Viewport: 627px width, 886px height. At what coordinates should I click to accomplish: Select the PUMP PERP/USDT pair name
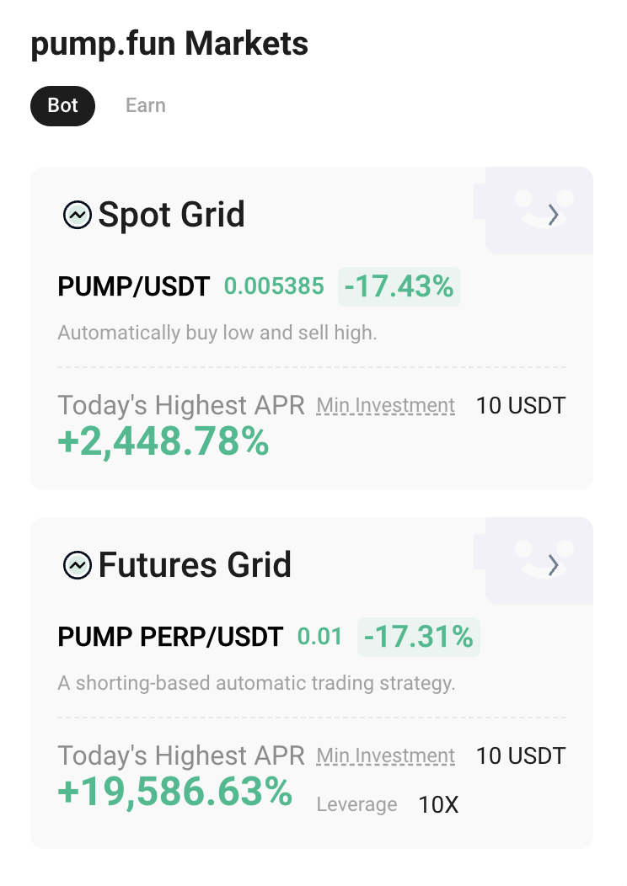(x=170, y=637)
